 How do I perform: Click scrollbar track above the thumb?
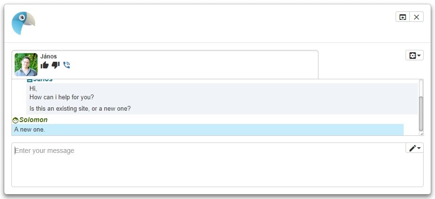point(421,88)
